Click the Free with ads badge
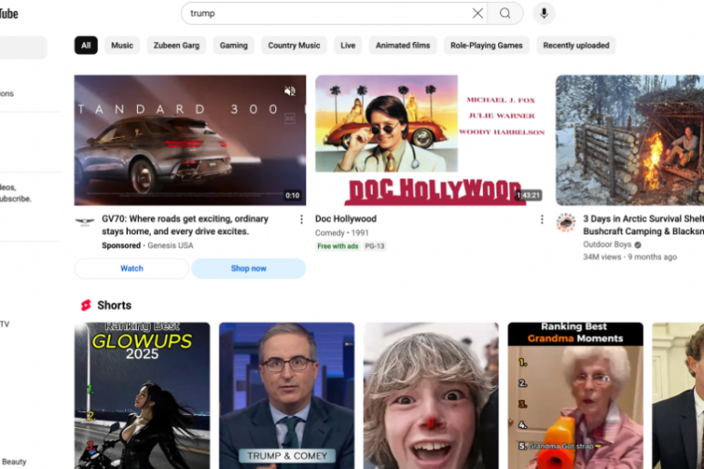This screenshot has width=704, height=469. point(337,246)
